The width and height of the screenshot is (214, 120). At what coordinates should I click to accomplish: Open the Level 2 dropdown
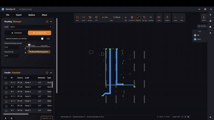coord(30,27)
